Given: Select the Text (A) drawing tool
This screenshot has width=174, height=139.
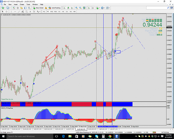Looking at the screenshot, I should (30, 11).
